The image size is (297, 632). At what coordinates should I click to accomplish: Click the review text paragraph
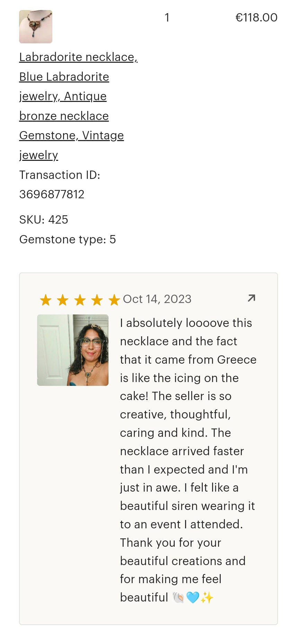187,451
